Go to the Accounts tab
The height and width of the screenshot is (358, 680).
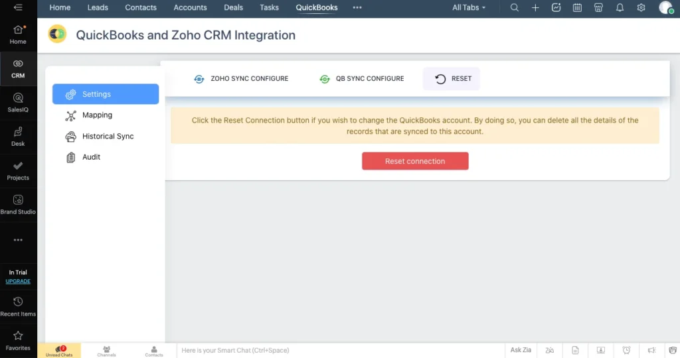[x=190, y=7]
